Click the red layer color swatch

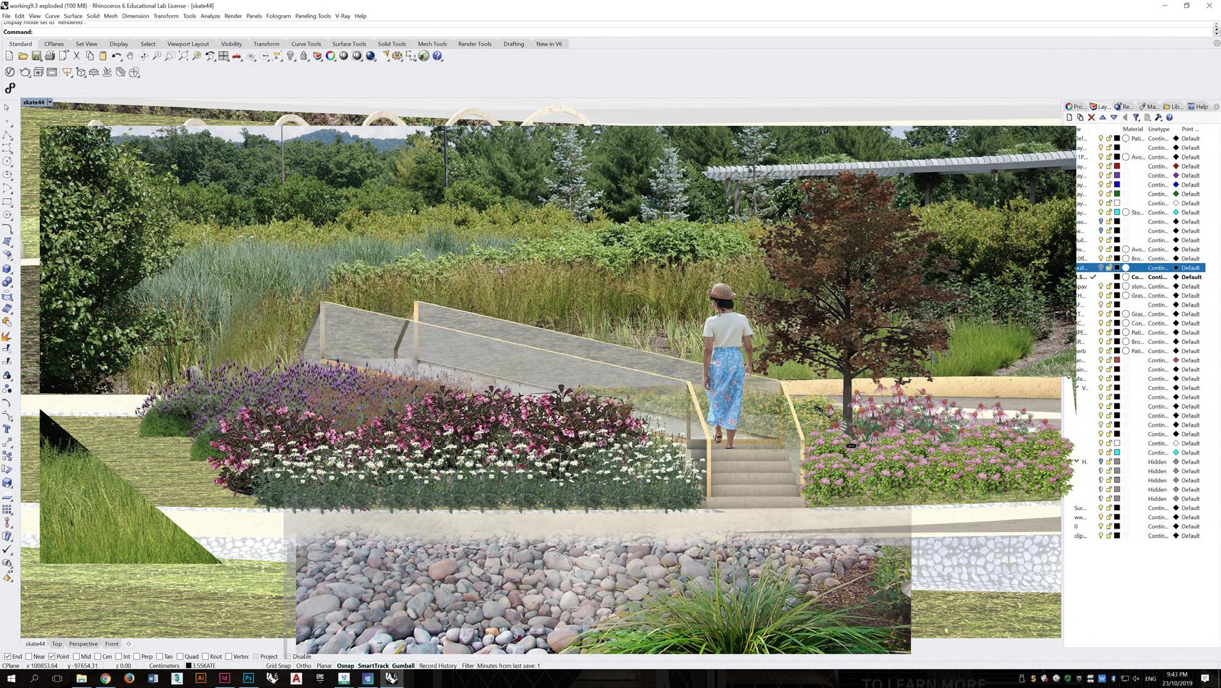click(1117, 166)
